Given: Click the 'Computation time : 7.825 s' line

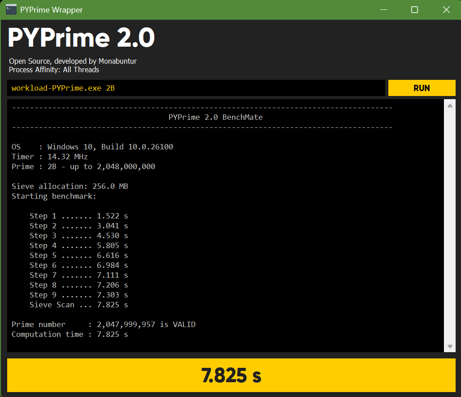Looking at the screenshot, I should click(x=70, y=334).
